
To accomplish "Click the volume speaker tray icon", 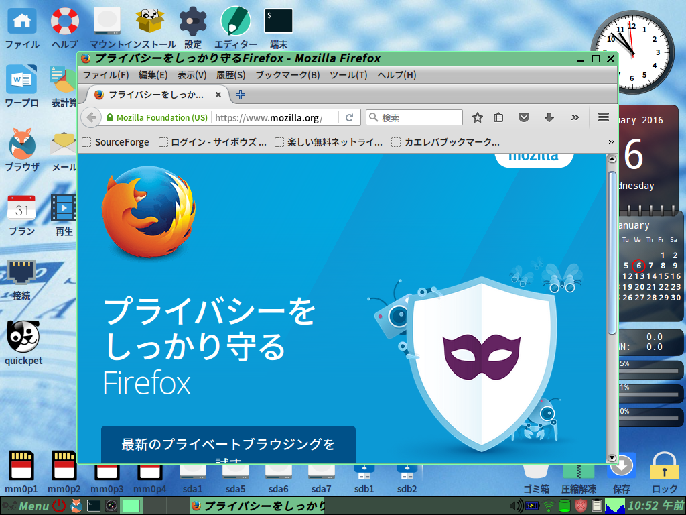I will coord(517,506).
